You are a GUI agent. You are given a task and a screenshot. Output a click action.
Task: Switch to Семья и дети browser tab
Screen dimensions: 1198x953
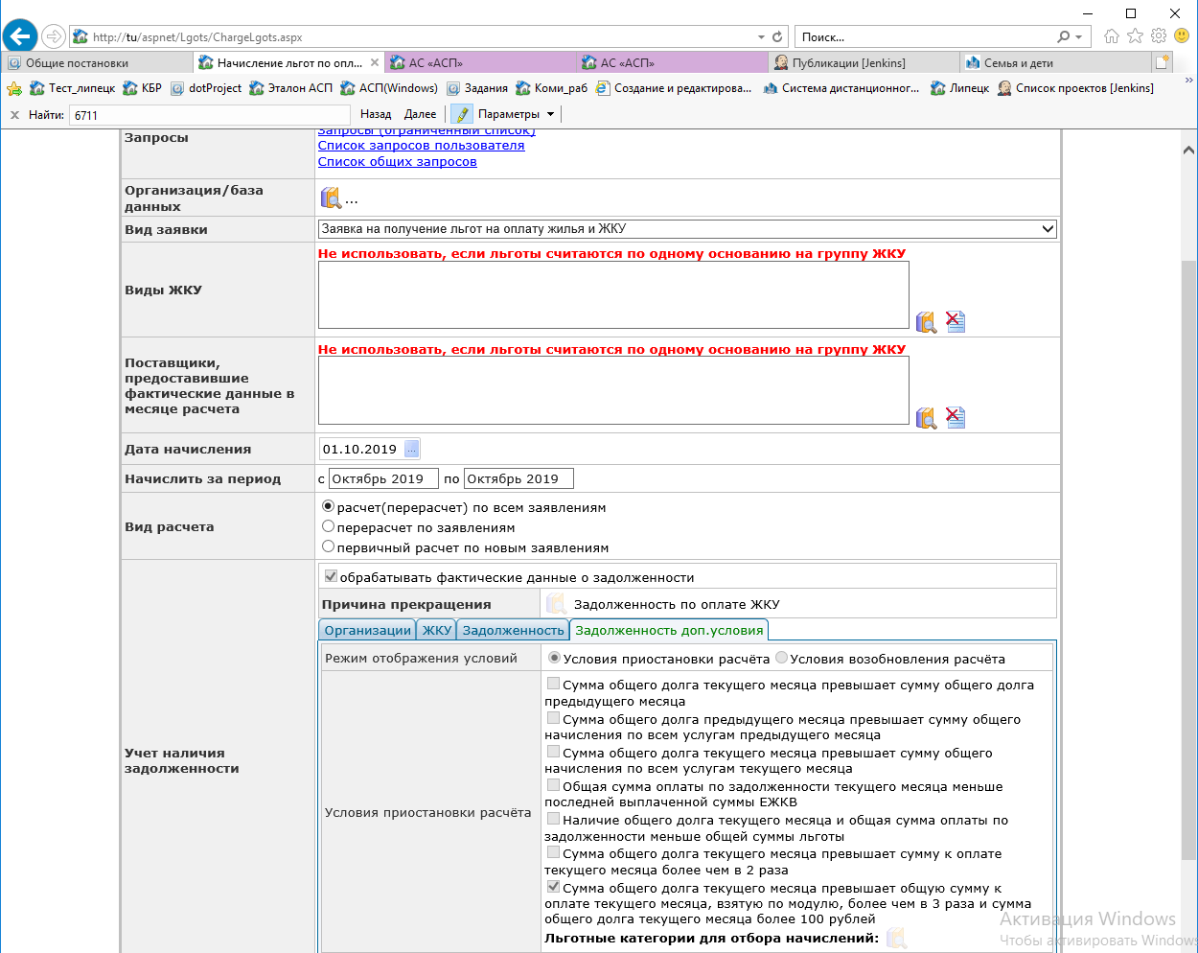[1054, 62]
